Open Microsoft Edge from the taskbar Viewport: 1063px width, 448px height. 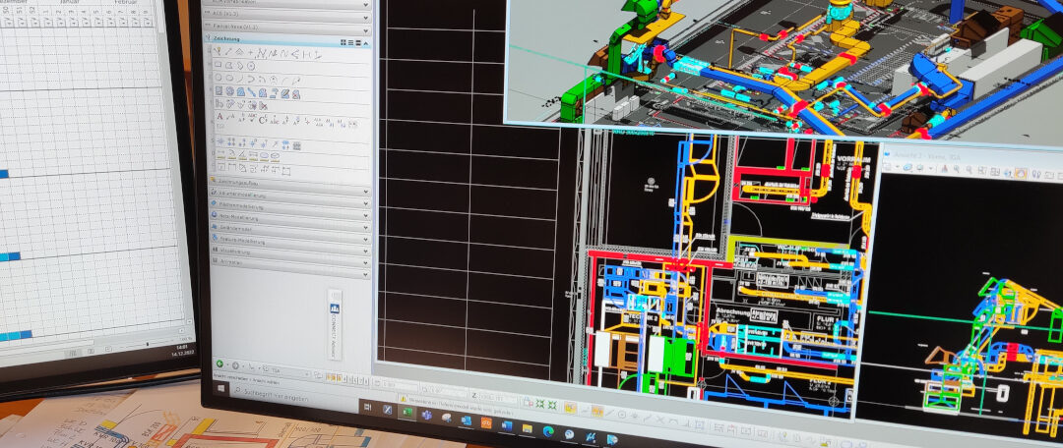pyautogui.click(x=548, y=431)
